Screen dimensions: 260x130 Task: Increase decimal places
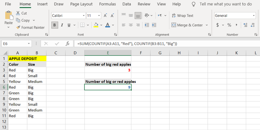point(245,25)
